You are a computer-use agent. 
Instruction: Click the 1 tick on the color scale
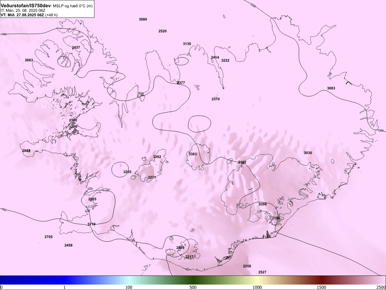click(x=65, y=287)
